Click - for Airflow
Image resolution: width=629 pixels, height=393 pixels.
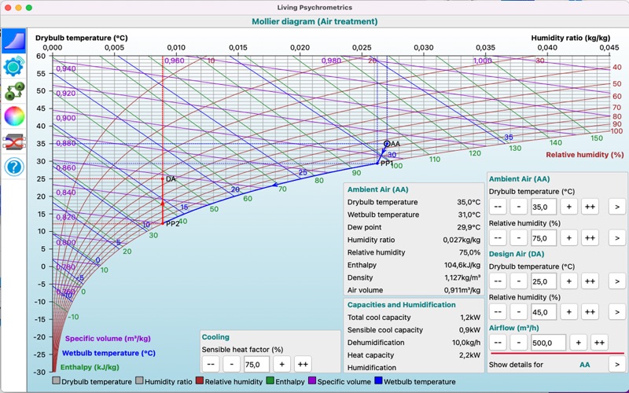tap(519, 343)
